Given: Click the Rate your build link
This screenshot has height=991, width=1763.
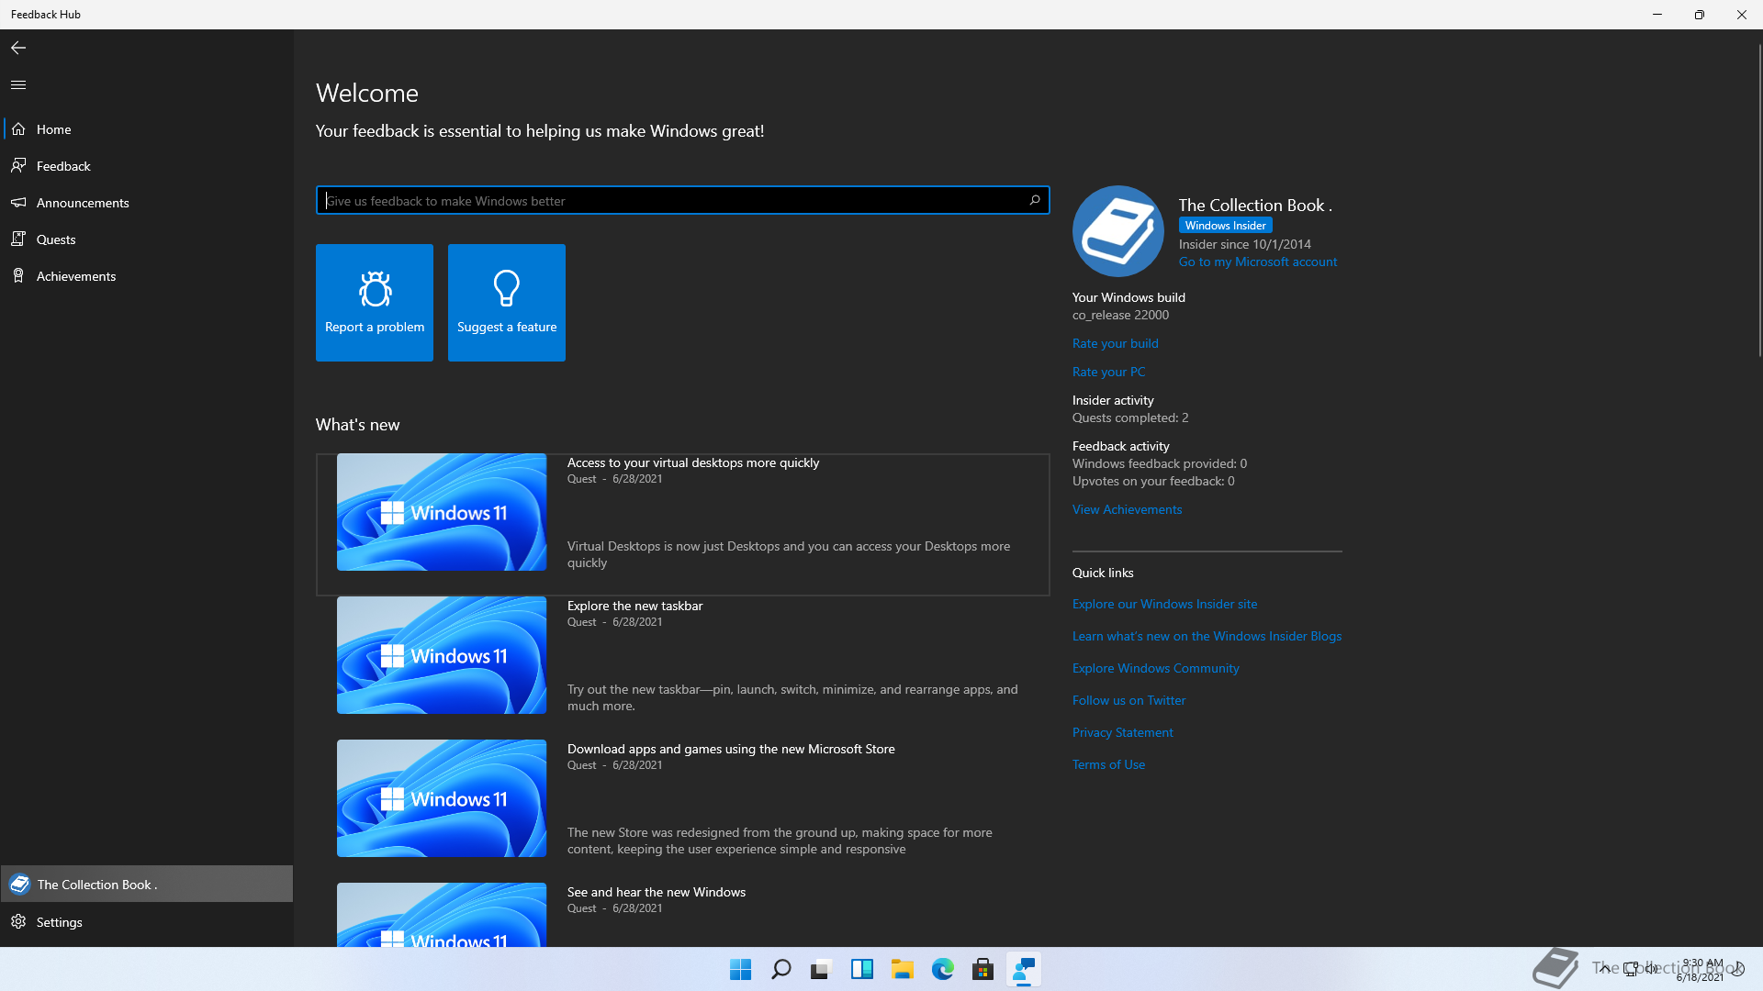Looking at the screenshot, I should 1116,343.
